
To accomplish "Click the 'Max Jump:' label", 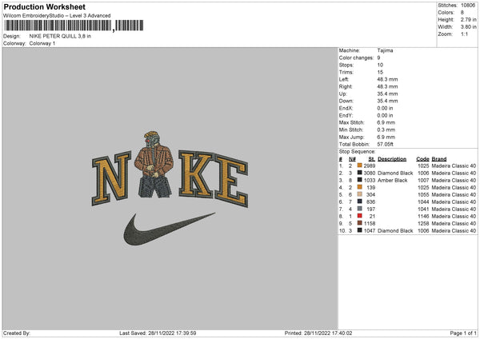I will (351, 137).
